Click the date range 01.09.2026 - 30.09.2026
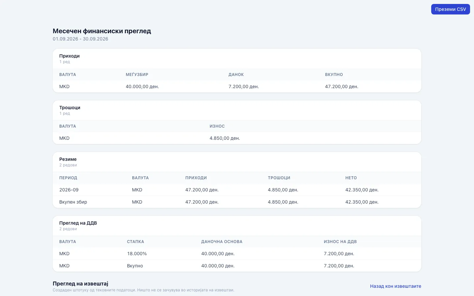The width and height of the screenshot is (474, 296). 80,39
